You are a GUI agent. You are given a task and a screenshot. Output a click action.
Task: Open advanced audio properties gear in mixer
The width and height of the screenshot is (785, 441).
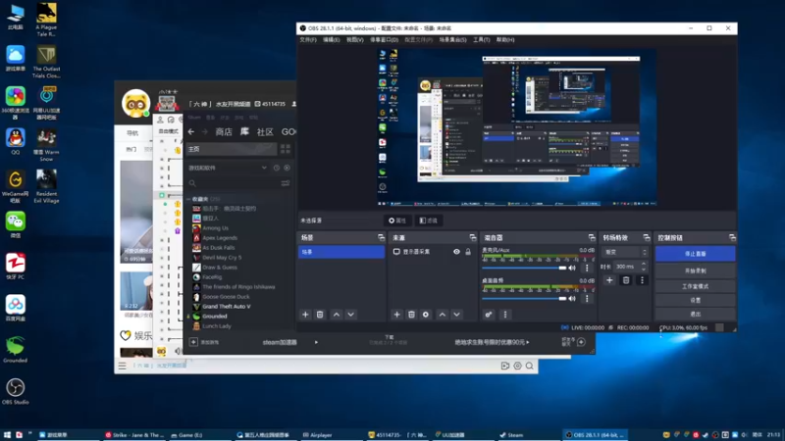[x=488, y=315]
